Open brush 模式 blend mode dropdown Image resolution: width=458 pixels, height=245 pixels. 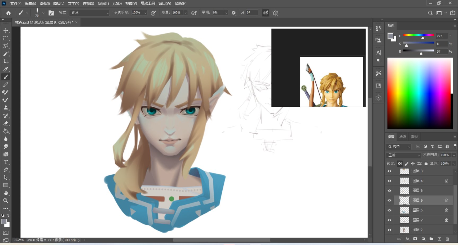(x=89, y=13)
